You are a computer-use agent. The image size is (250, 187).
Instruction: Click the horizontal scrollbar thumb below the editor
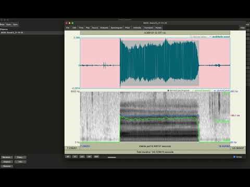[x=111, y=157]
